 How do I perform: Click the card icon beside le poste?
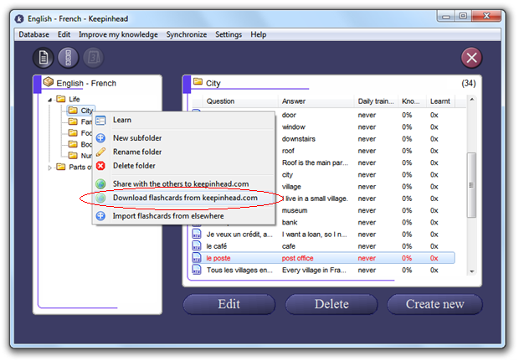pos(197,258)
